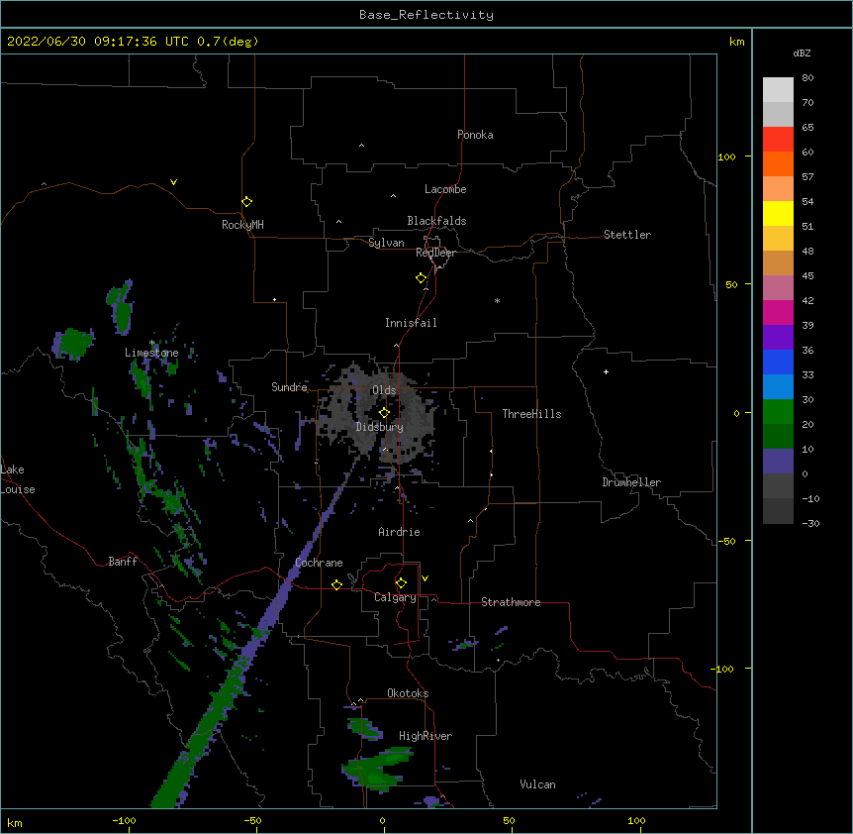Viewport: 853px width, 834px height.
Task: Click the yellow diamond marker below RedDeer
Action: 422,278
